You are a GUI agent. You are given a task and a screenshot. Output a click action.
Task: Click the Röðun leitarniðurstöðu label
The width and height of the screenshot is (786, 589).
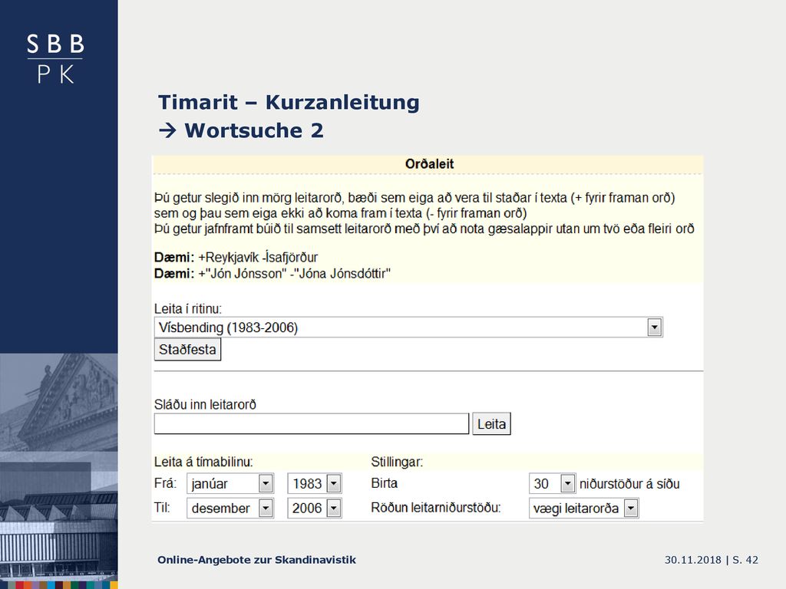coord(436,508)
